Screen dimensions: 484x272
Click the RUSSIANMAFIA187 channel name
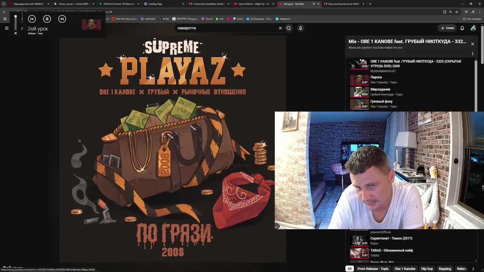[383, 71]
